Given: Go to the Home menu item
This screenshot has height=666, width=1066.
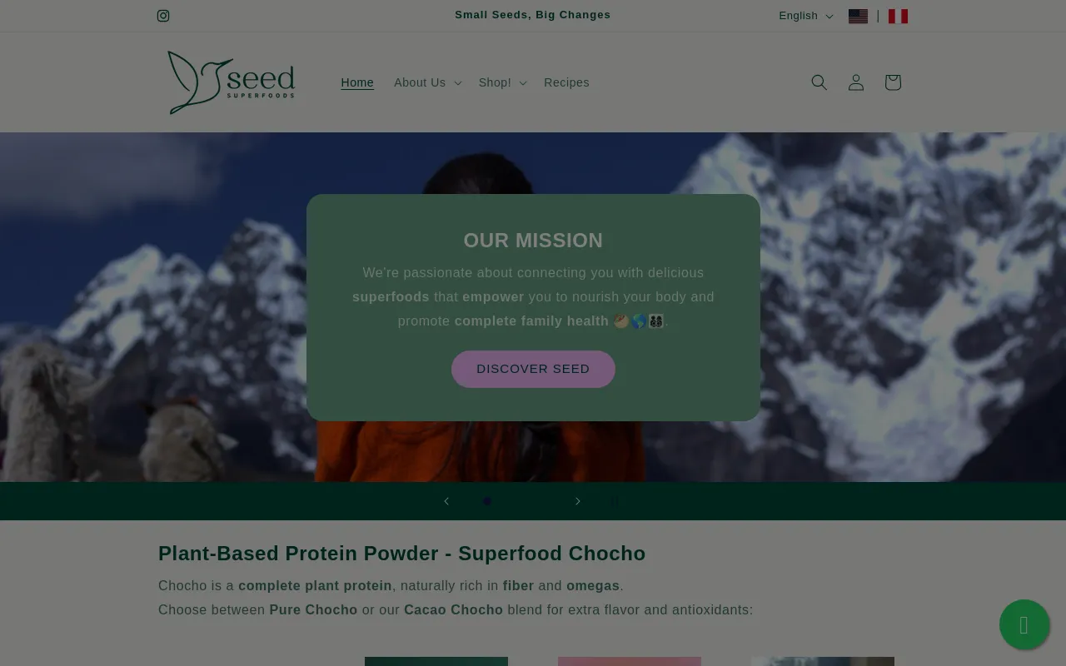Looking at the screenshot, I should tap(357, 82).
